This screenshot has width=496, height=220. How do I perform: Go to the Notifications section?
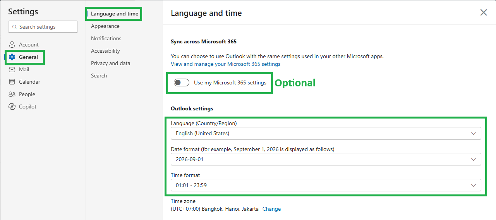[106, 38]
